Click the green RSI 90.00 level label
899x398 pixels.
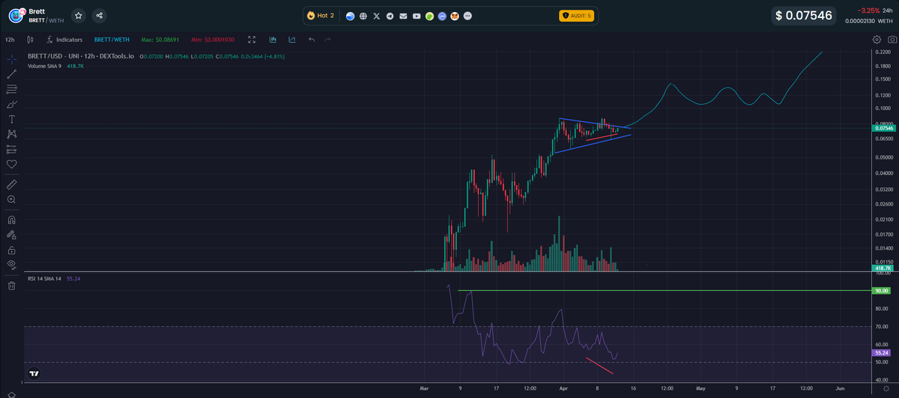883,290
